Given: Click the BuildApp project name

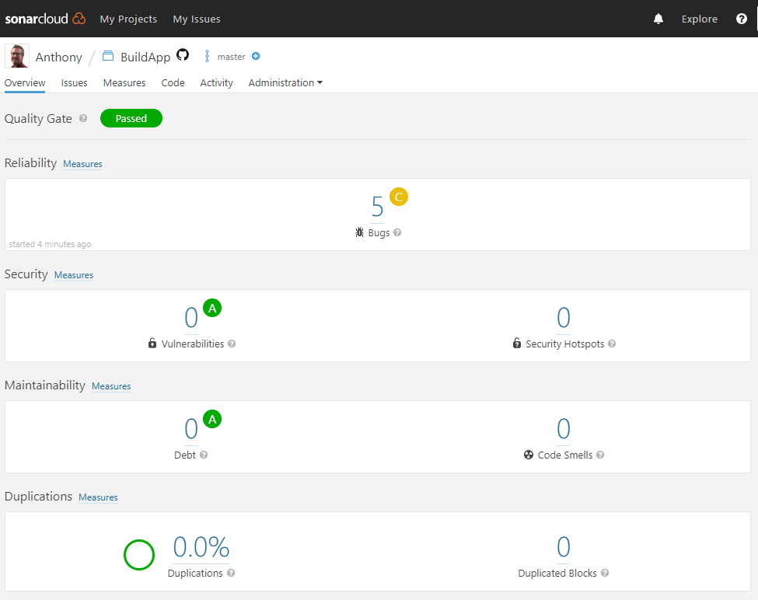Looking at the screenshot, I should pos(145,57).
